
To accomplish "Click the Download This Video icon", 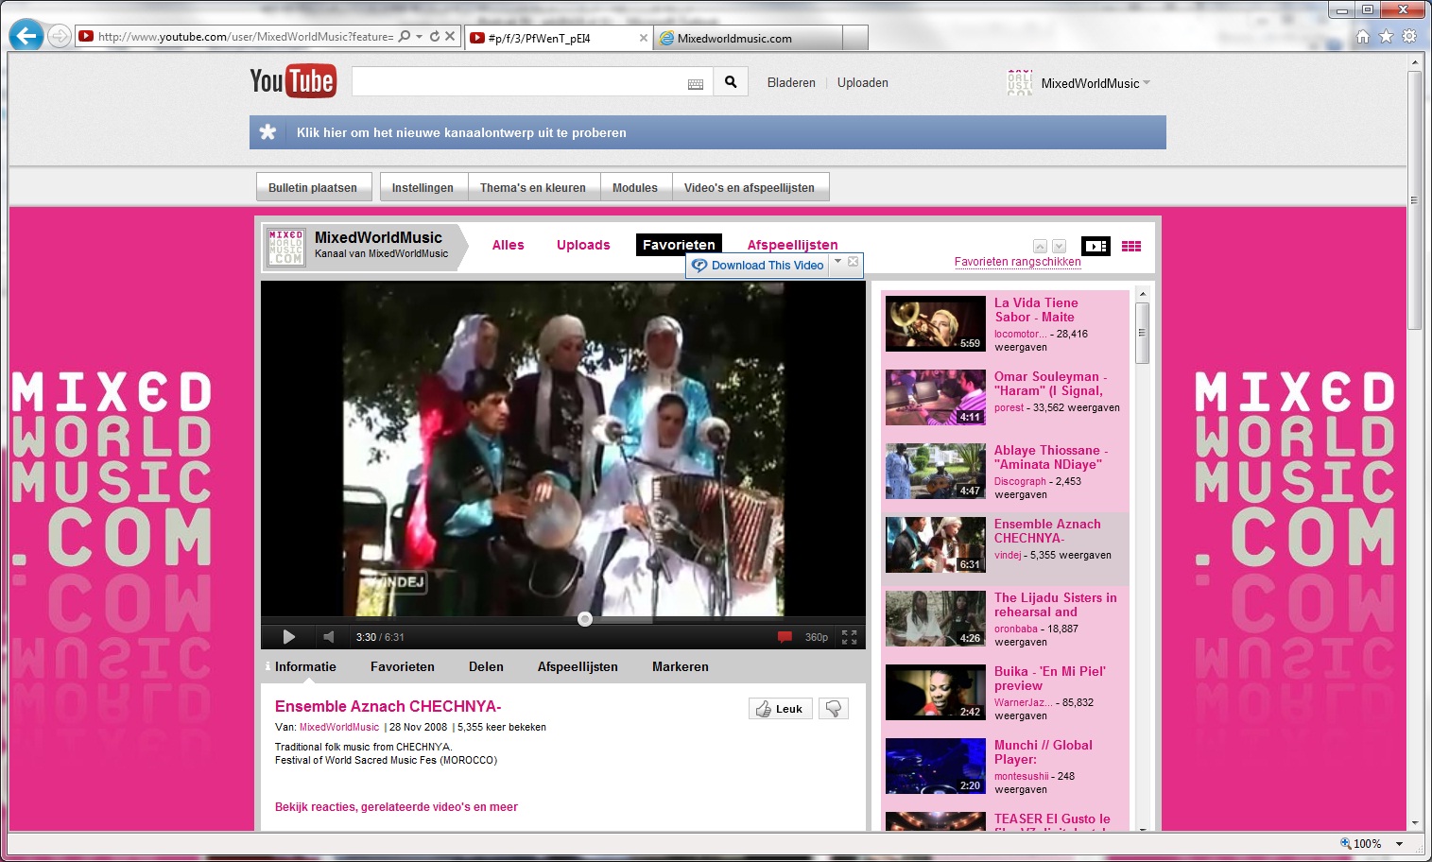I will coord(699,266).
